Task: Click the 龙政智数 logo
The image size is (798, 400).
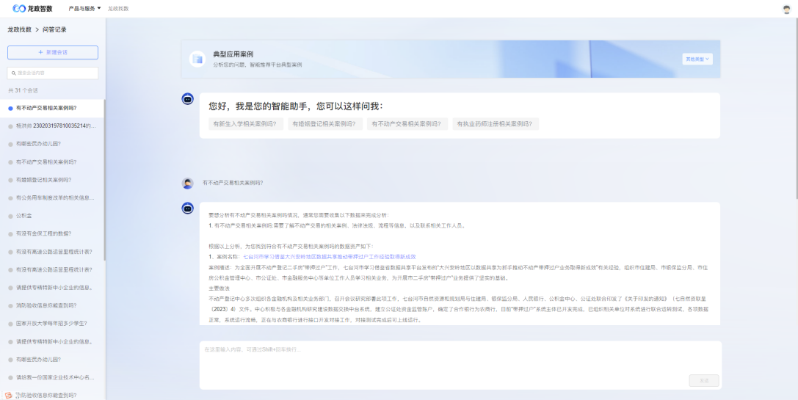Action: 33,8
